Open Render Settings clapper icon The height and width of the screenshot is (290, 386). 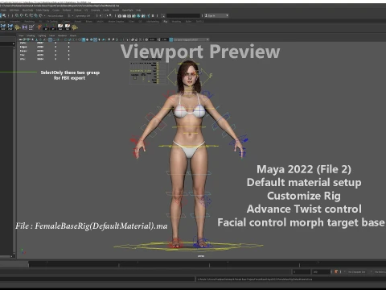[x=133, y=16]
